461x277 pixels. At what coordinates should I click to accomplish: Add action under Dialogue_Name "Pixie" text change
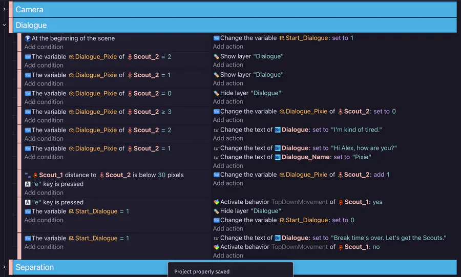click(228, 166)
